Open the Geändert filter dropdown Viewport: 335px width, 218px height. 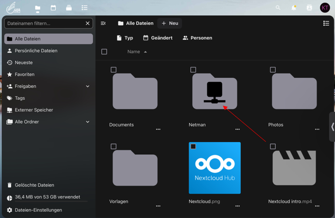click(x=158, y=38)
